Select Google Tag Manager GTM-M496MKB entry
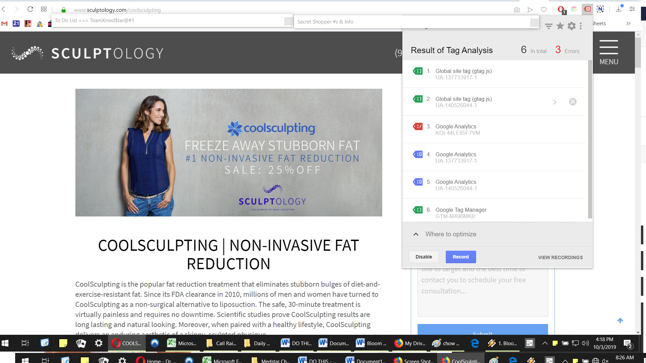646x363 pixels. (x=494, y=213)
